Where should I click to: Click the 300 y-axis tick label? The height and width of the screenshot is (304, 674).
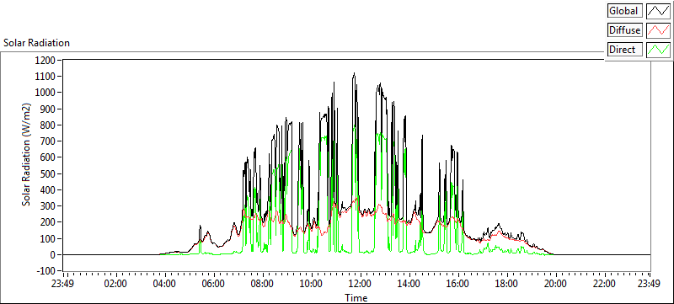(49, 206)
